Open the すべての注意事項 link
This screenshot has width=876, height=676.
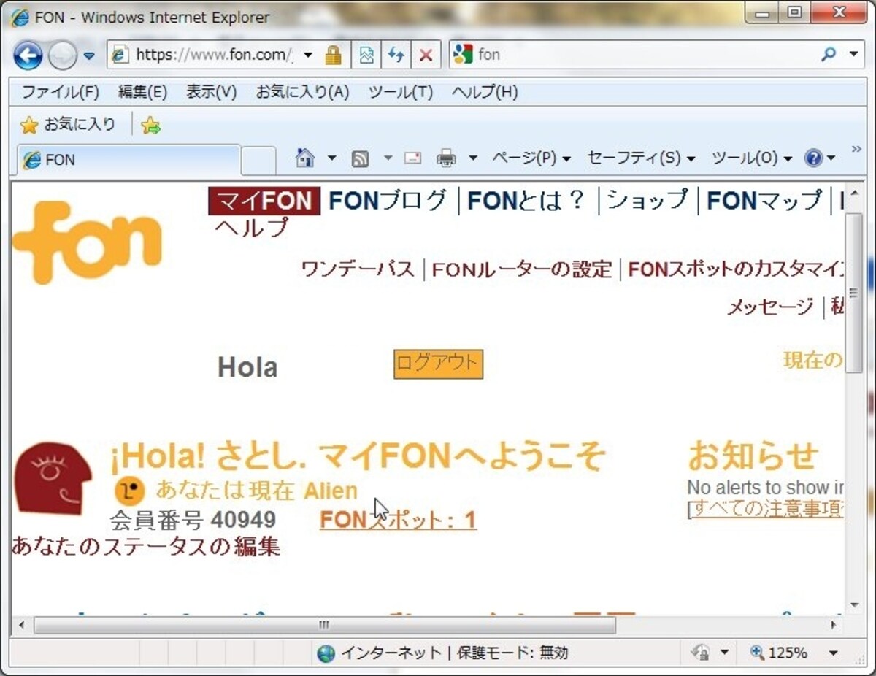pyautogui.click(x=767, y=507)
